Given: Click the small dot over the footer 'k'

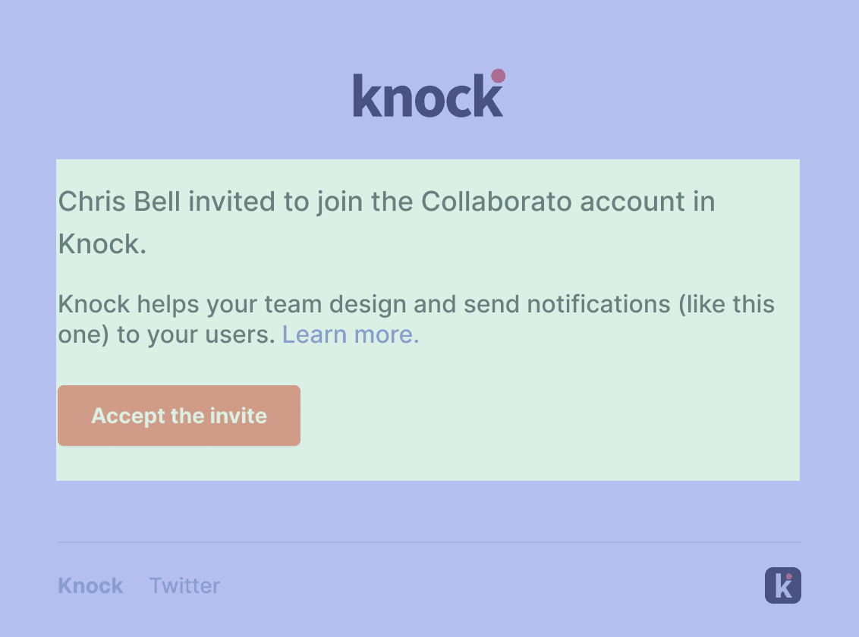Looking at the screenshot, I should (x=789, y=578).
